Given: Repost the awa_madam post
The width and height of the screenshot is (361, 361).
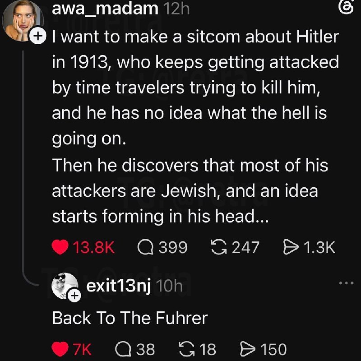Looking at the screenshot, I should tap(219, 247).
